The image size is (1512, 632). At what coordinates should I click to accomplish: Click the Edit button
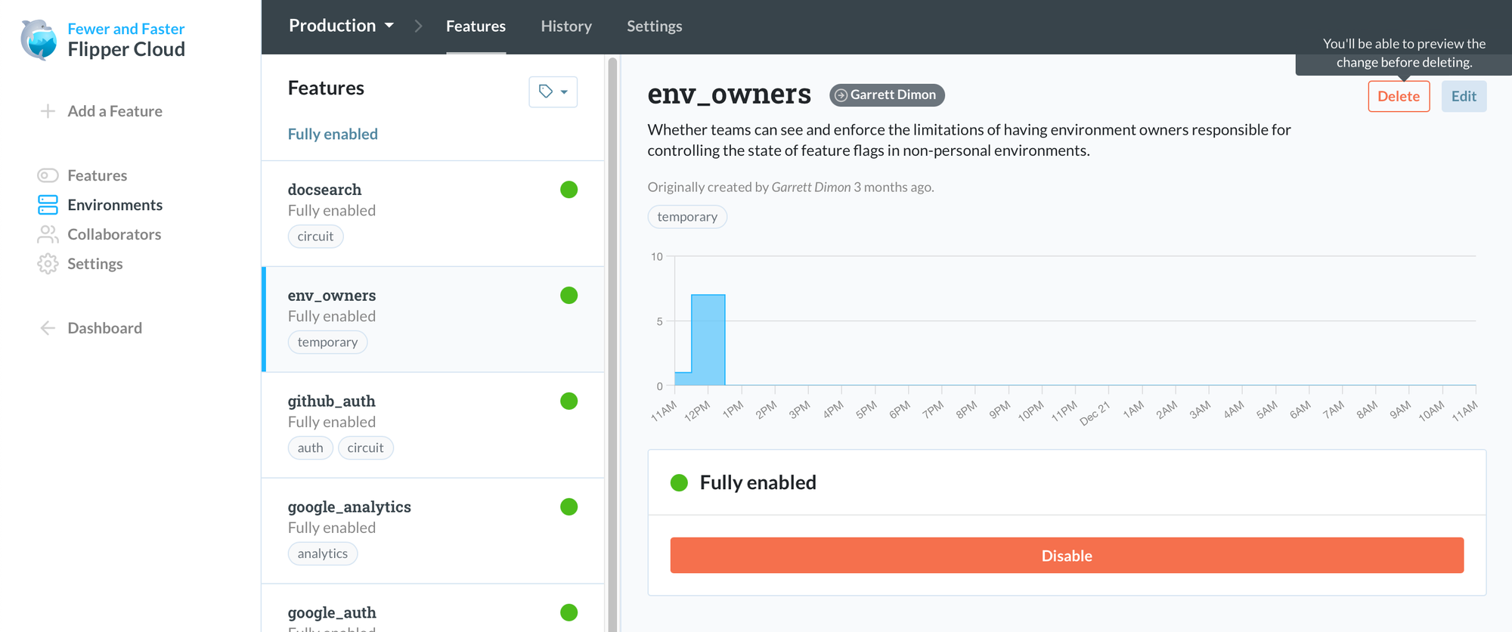(1464, 96)
